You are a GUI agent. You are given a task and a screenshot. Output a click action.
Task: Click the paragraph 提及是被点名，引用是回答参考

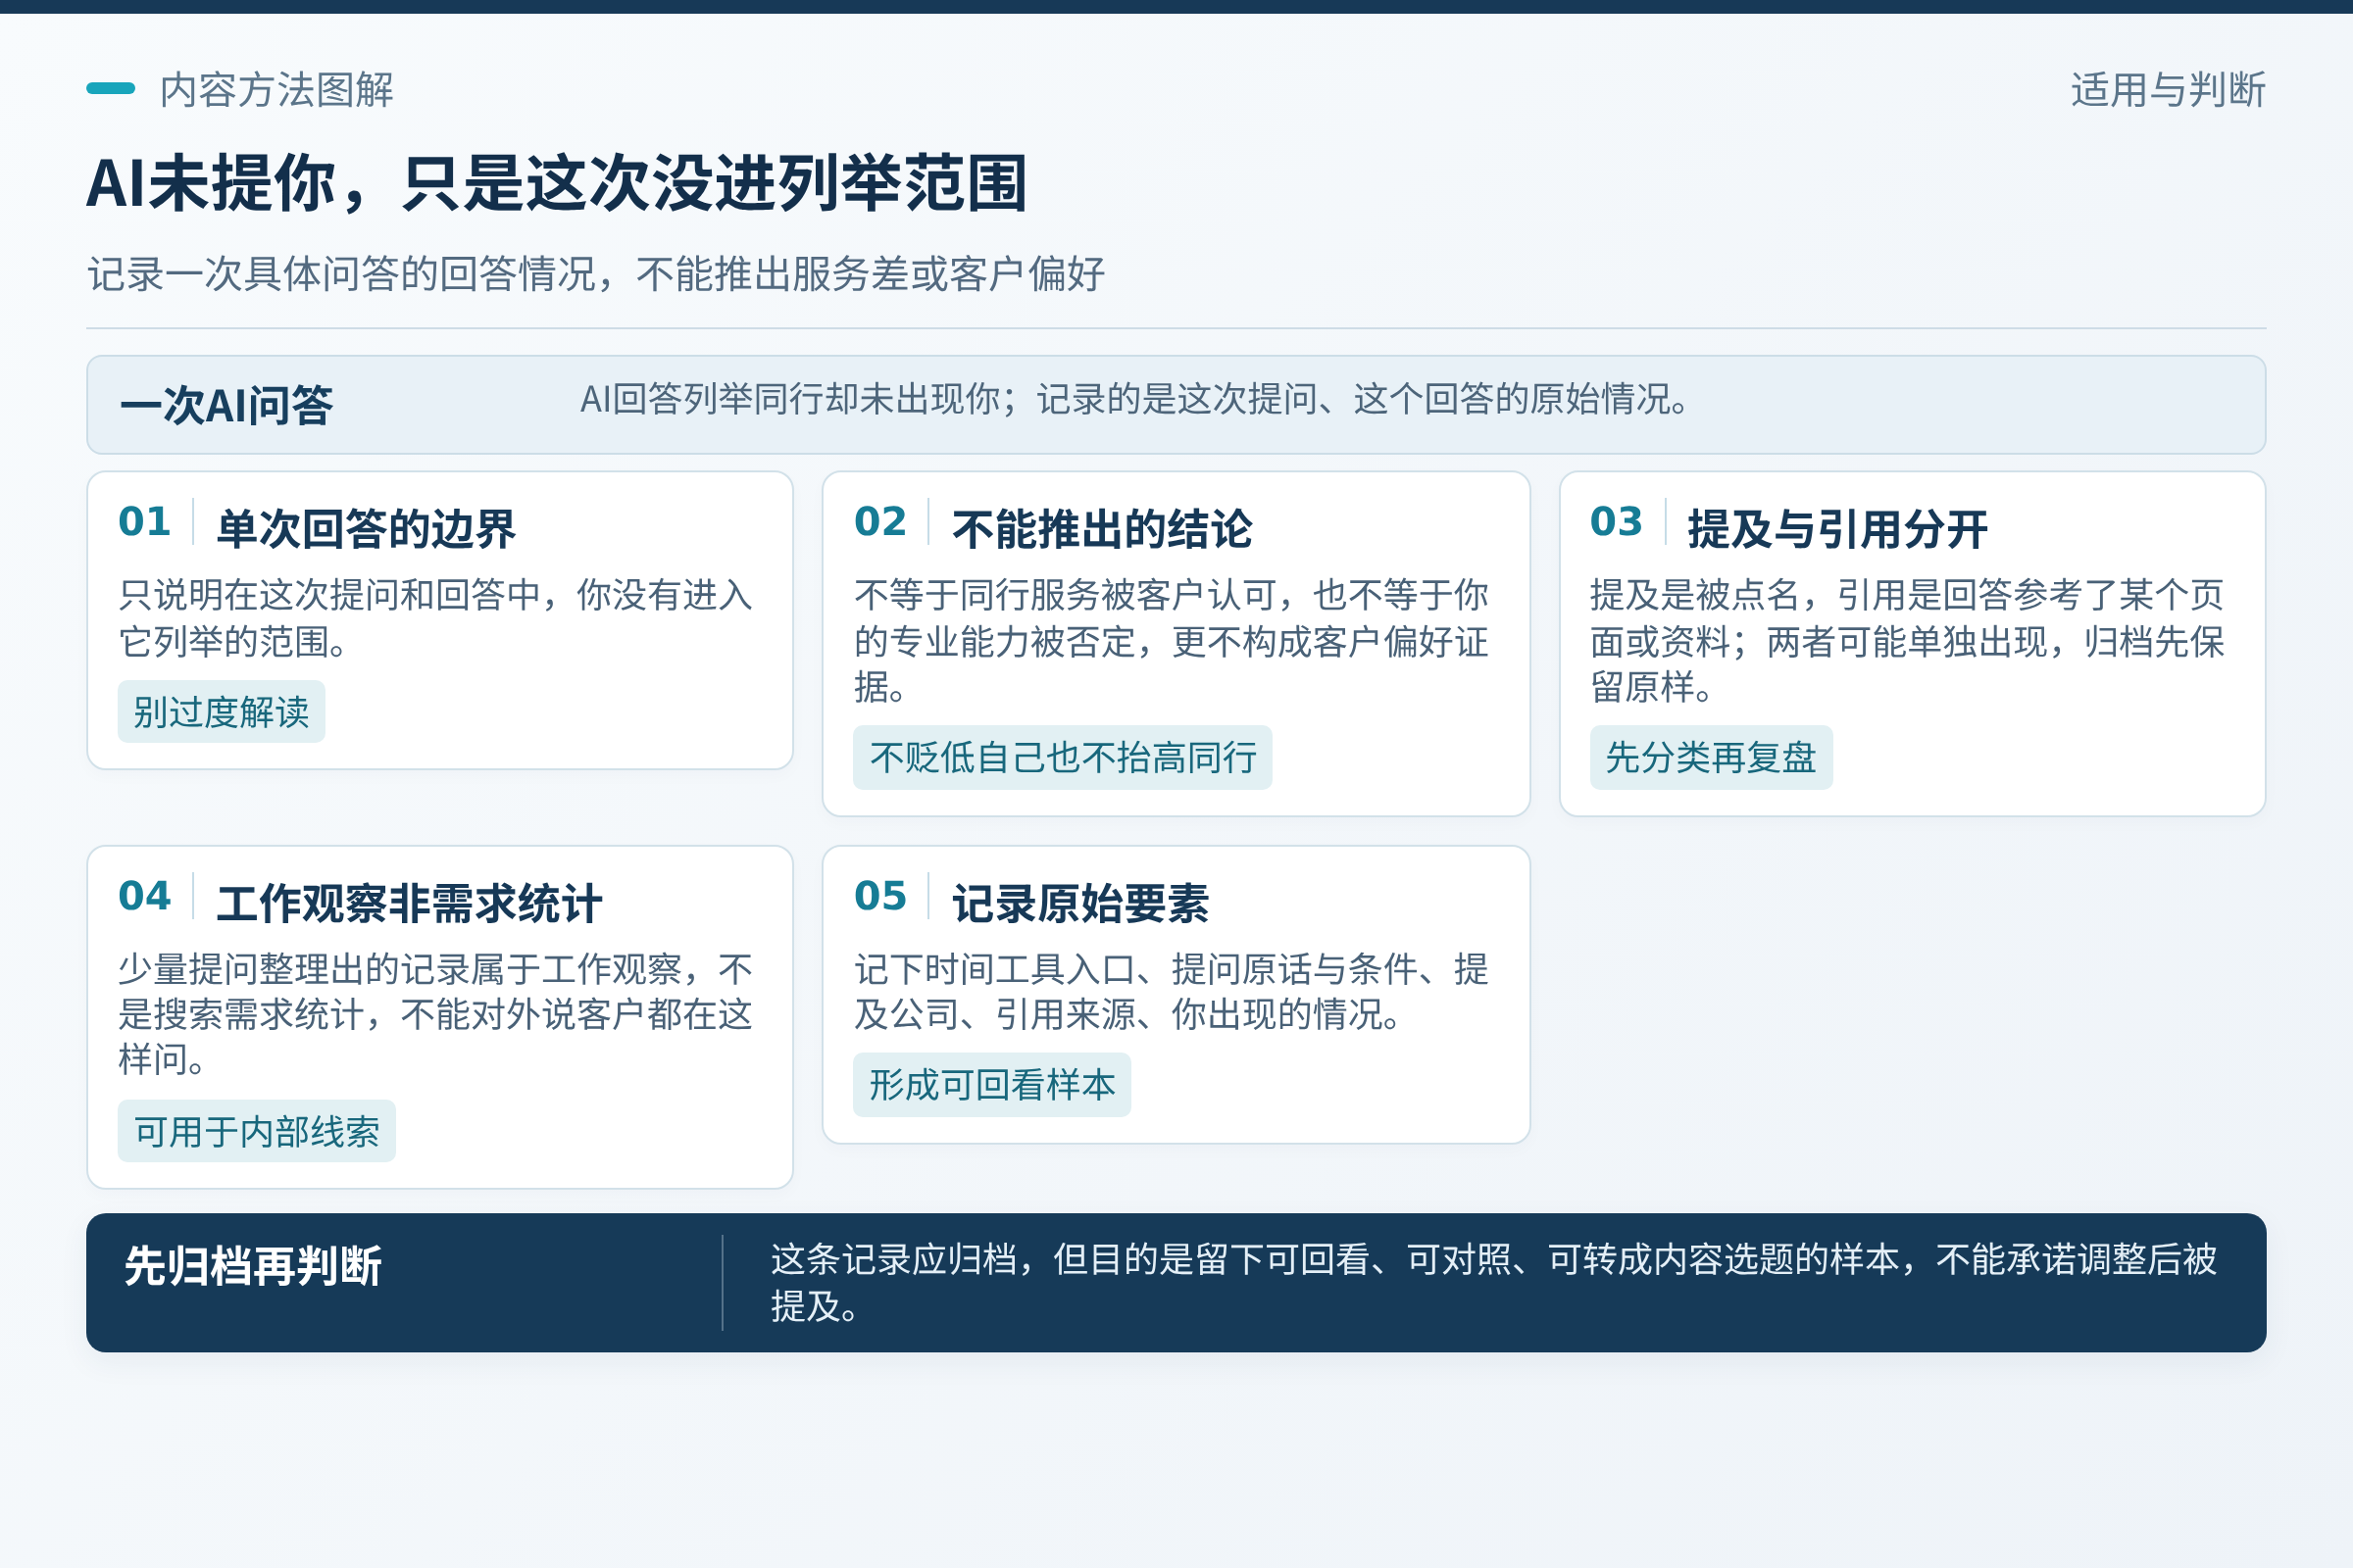coord(1908,641)
